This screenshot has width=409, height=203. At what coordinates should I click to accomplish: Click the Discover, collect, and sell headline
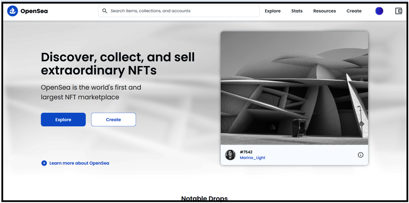coord(118,64)
